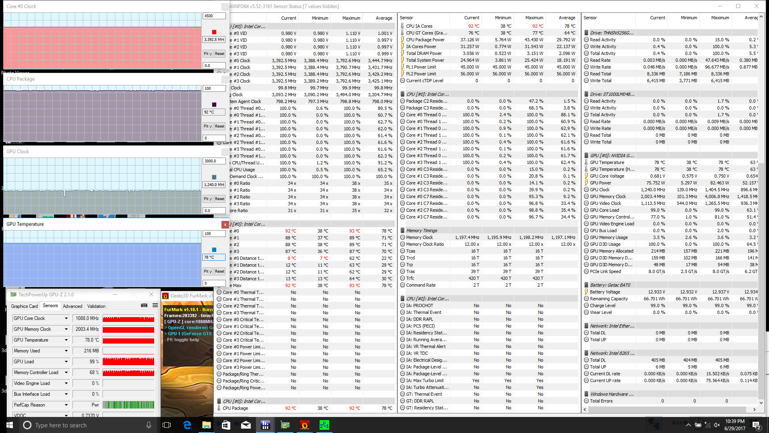The image size is (769, 433).
Task: Click the battery icon beside Battery Voltage
Action: 586,292
